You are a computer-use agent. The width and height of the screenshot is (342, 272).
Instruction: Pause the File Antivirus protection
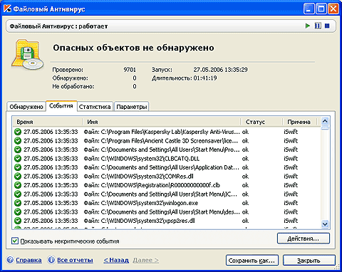pyautogui.click(x=318, y=26)
